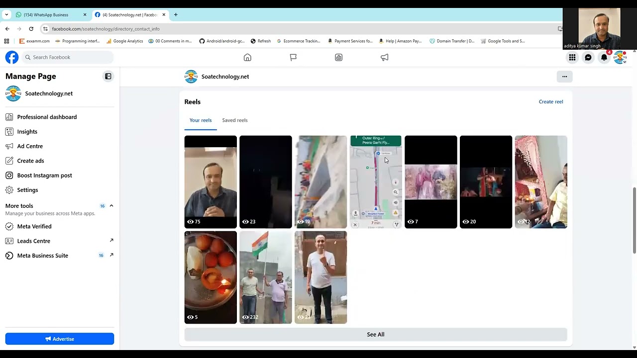This screenshot has width=637, height=358.
Task: Open the Google Tools and S... bookmark
Action: pyautogui.click(x=503, y=41)
